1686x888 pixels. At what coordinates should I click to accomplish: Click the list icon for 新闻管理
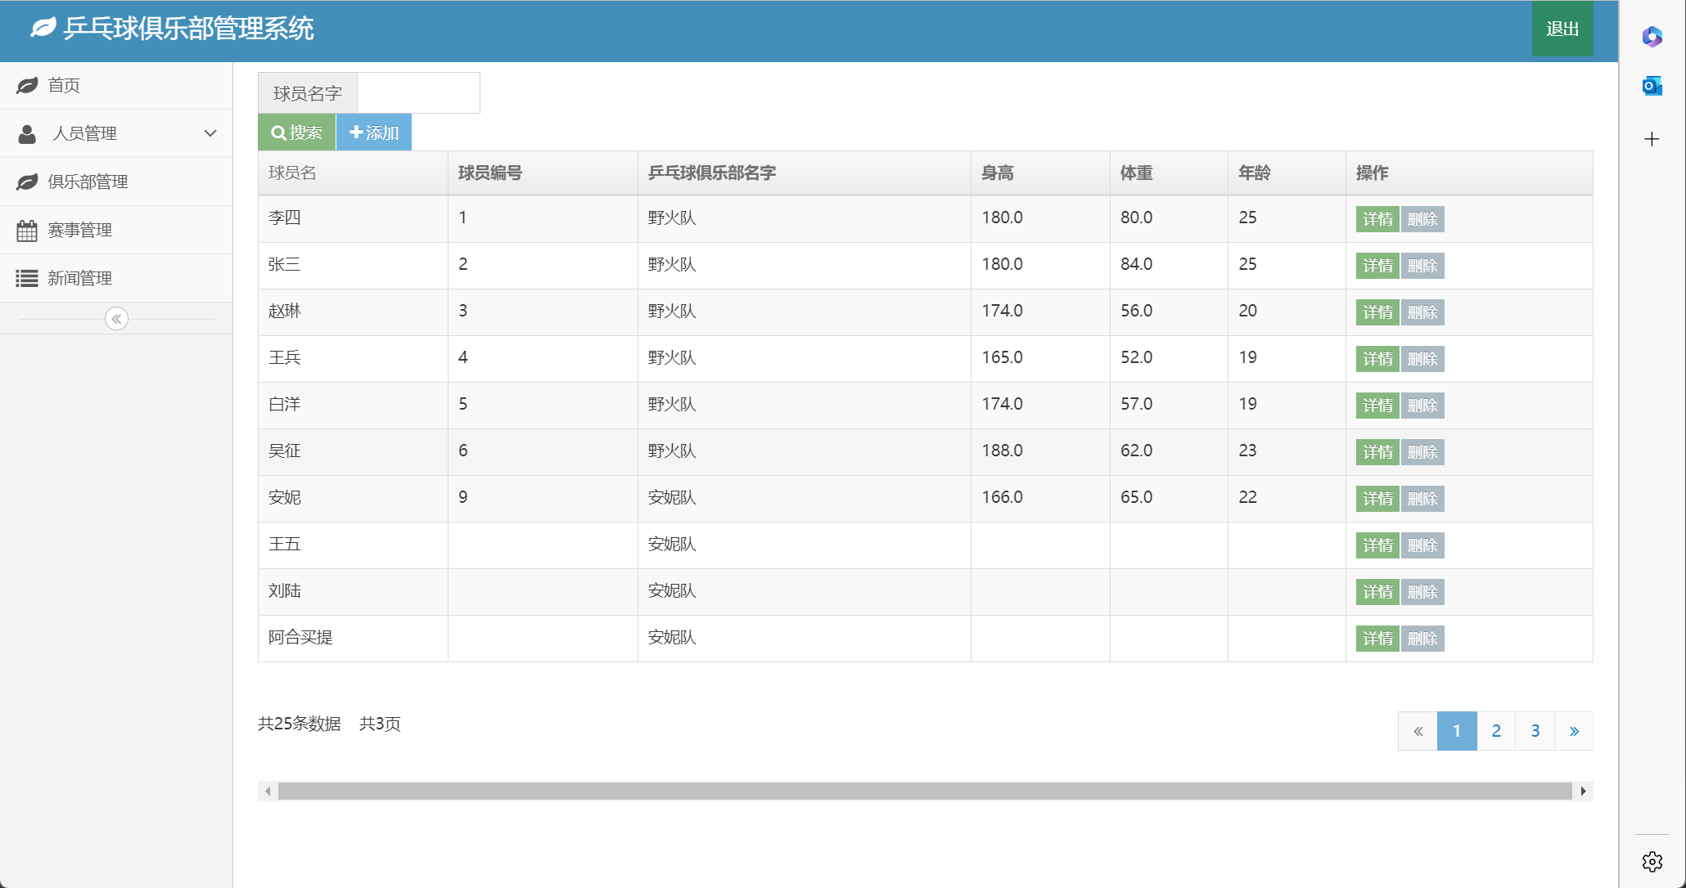27,279
